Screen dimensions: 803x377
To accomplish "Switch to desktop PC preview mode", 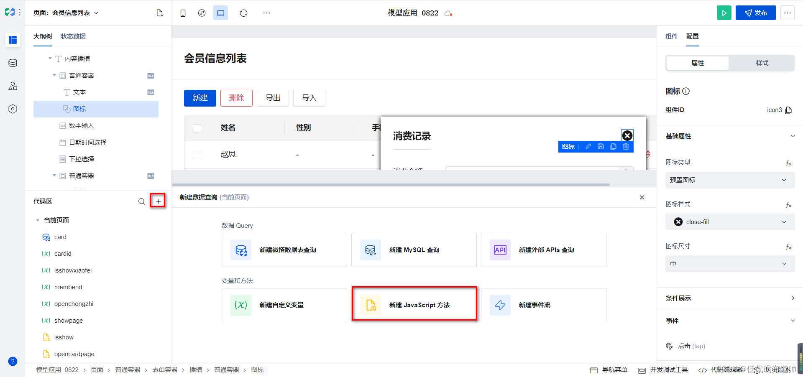I will click(x=220, y=13).
